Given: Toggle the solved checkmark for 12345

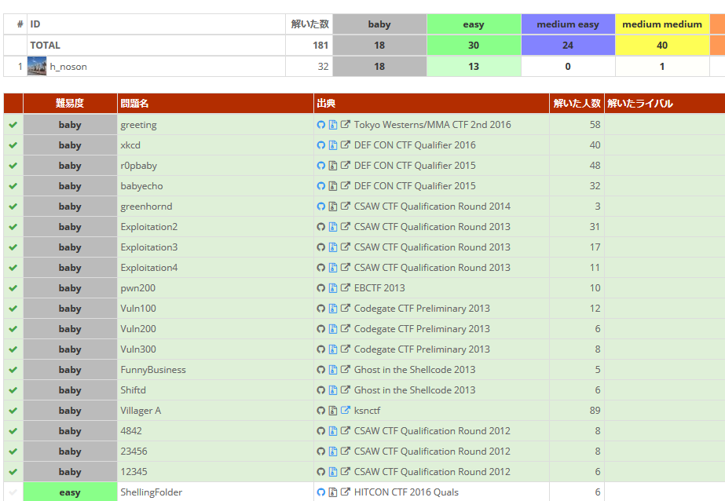Looking at the screenshot, I should click(13, 472).
